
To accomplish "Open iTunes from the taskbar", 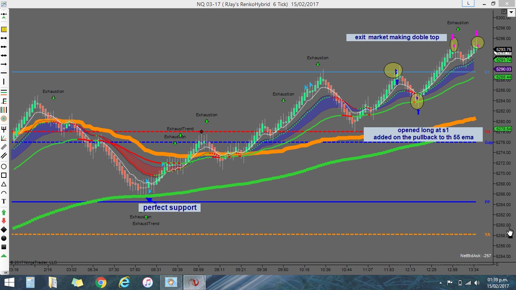I will [147, 282].
